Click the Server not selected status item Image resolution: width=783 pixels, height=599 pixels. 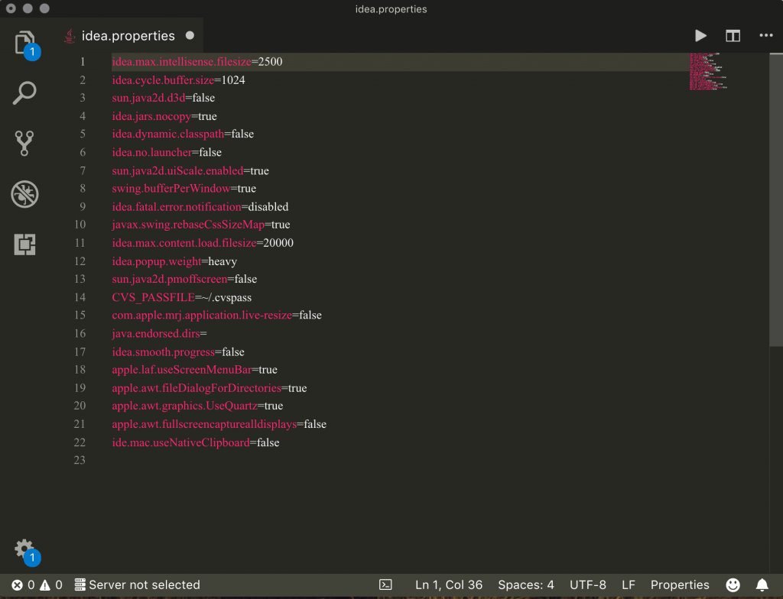pos(138,584)
